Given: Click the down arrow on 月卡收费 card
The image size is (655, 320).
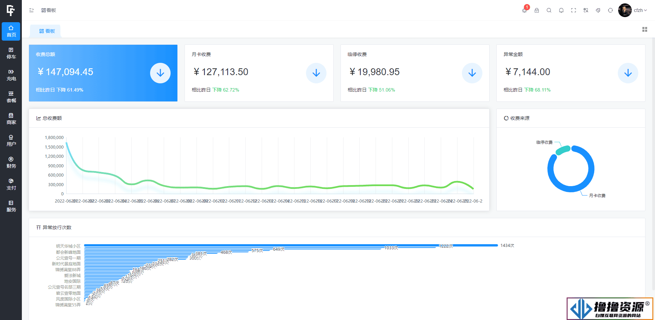Looking at the screenshot, I should point(316,73).
